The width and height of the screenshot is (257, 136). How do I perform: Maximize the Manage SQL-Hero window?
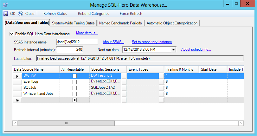pyautogui.click(x=236, y=4)
